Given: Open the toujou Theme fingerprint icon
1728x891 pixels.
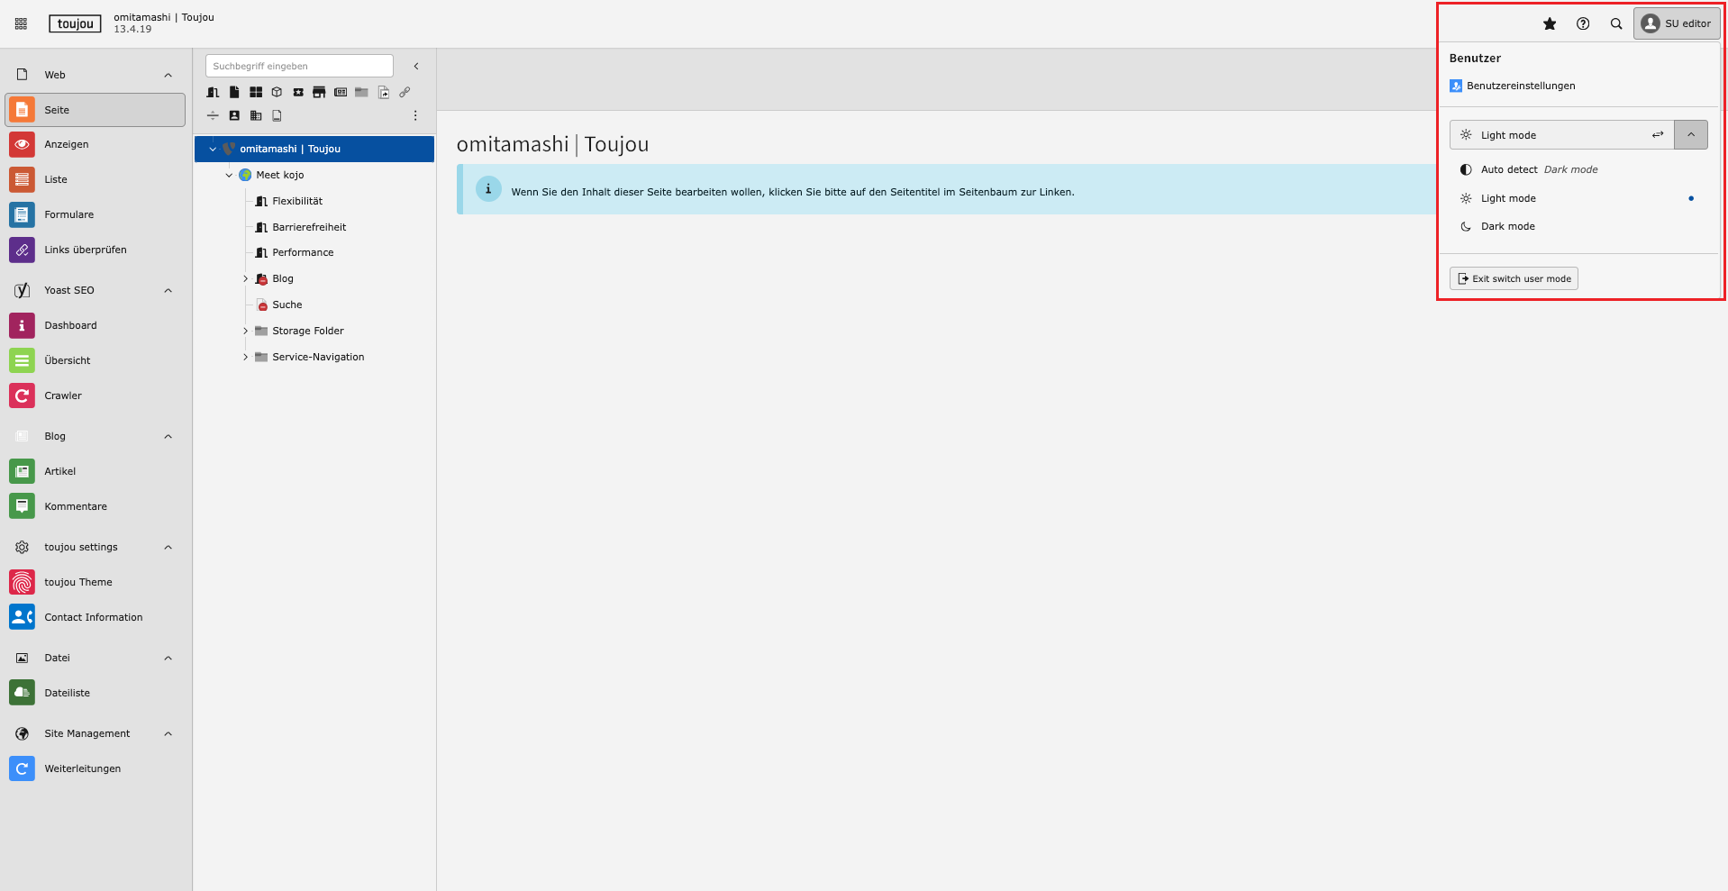Looking at the screenshot, I should 22,582.
